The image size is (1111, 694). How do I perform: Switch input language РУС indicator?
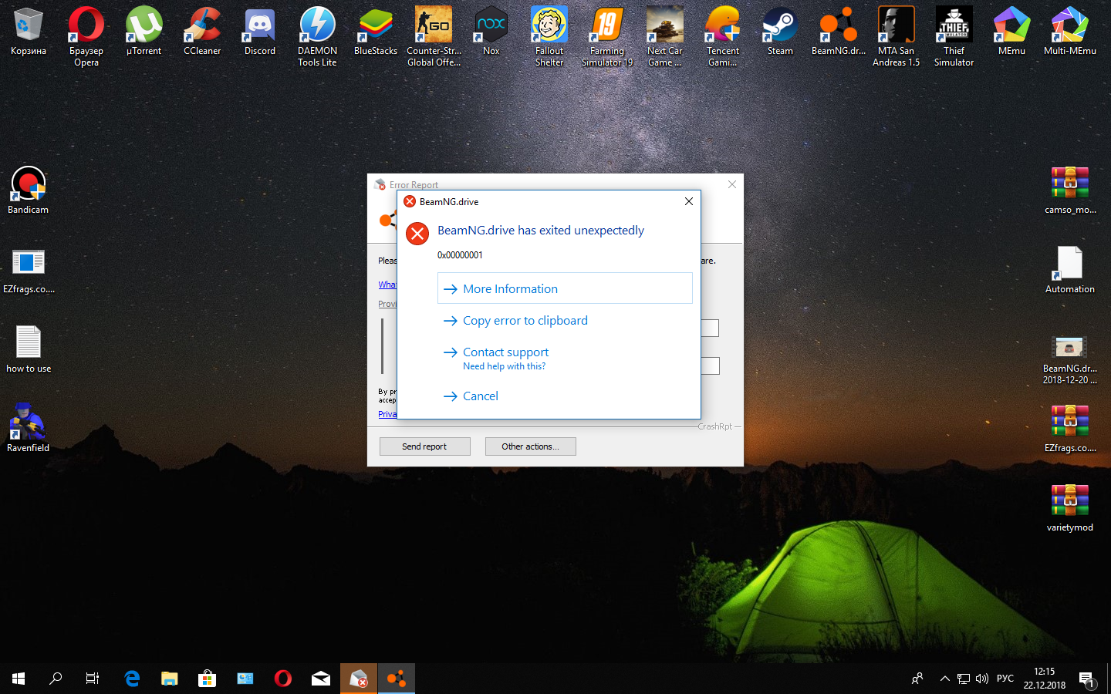pyautogui.click(x=1005, y=679)
